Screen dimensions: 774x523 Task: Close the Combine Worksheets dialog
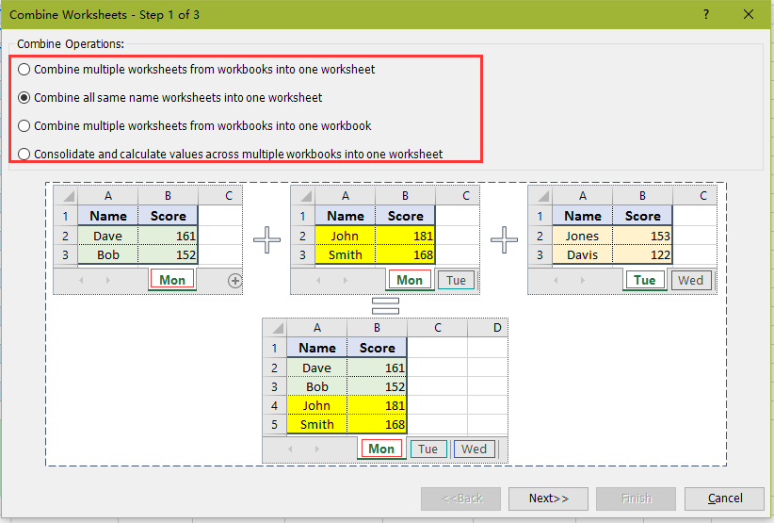(x=749, y=14)
